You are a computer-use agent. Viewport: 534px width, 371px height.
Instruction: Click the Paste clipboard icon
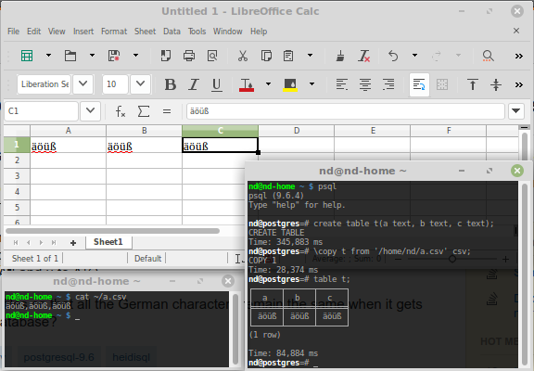(288, 56)
